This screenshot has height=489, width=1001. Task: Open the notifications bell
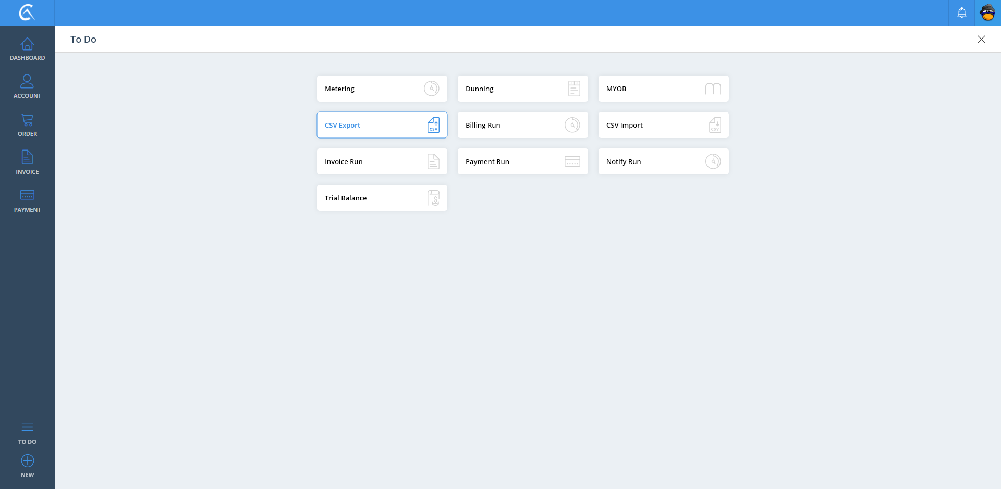961,12
